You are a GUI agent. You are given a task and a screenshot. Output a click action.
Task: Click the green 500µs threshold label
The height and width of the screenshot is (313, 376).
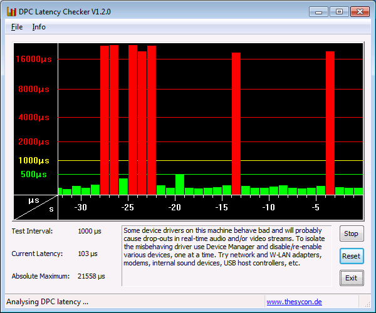click(x=34, y=174)
